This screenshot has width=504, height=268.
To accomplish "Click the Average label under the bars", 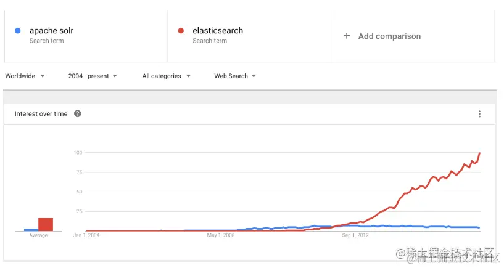I will point(38,235).
